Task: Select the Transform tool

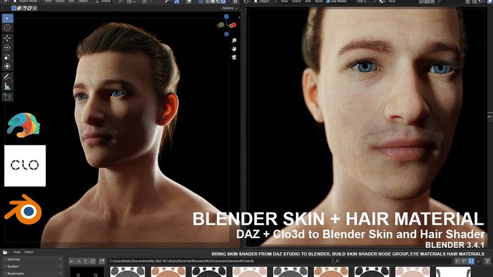Action: click(7, 66)
